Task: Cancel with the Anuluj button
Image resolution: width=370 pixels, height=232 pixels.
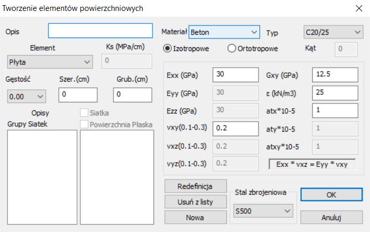Action: (x=331, y=217)
